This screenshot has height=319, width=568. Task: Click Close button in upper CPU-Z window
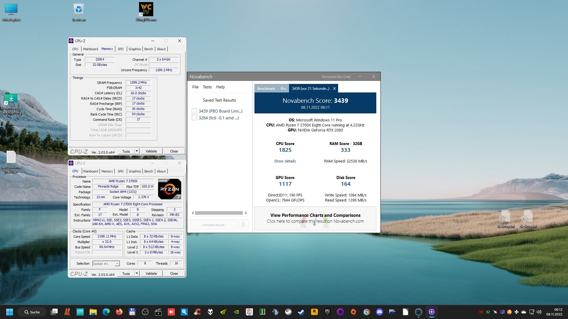pyautogui.click(x=174, y=151)
